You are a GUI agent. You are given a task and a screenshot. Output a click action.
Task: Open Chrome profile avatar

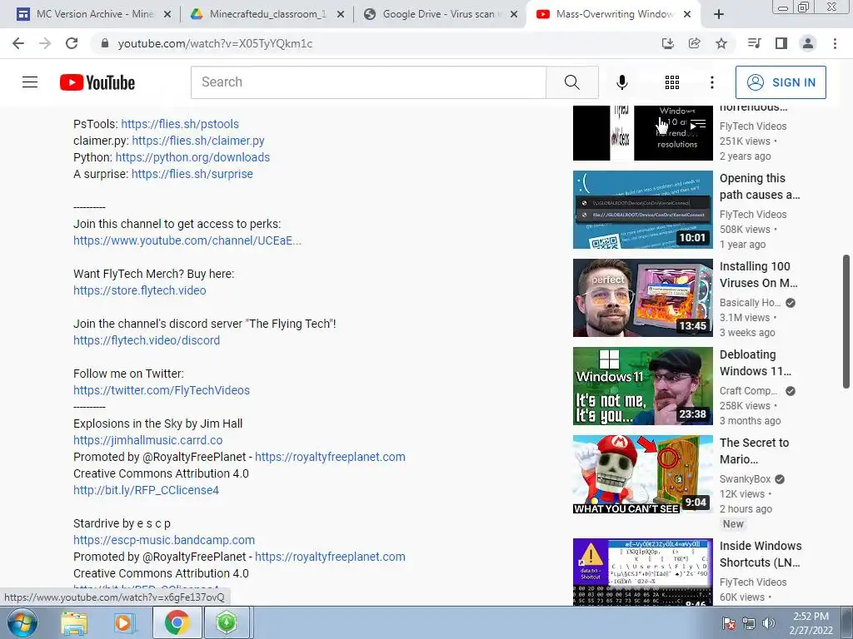coord(808,43)
